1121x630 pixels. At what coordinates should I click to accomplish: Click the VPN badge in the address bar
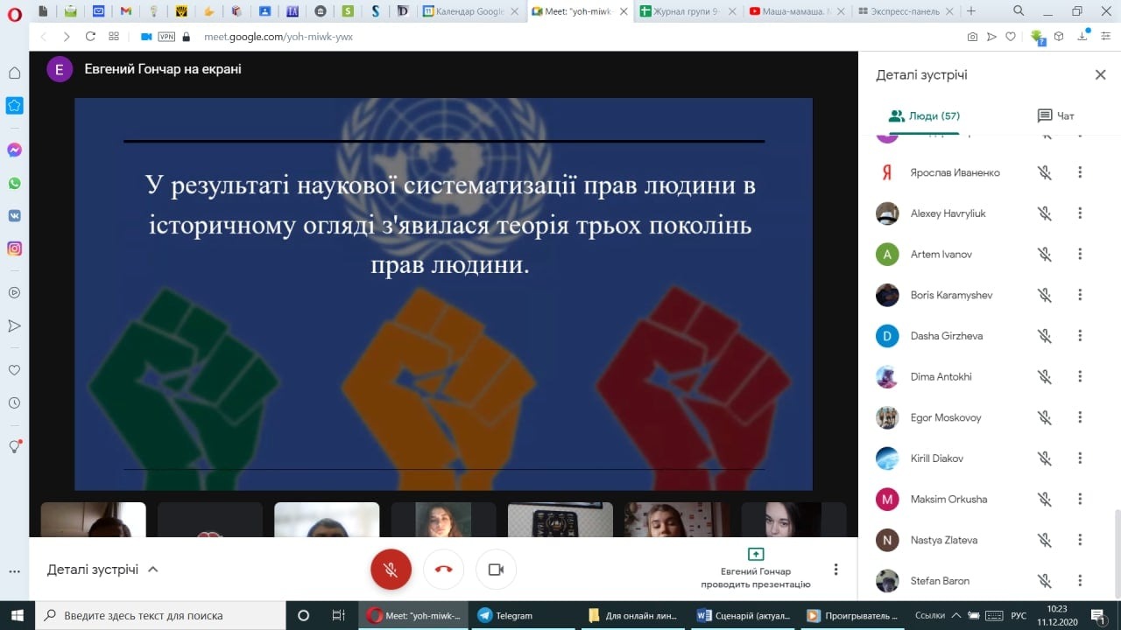[x=166, y=37]
